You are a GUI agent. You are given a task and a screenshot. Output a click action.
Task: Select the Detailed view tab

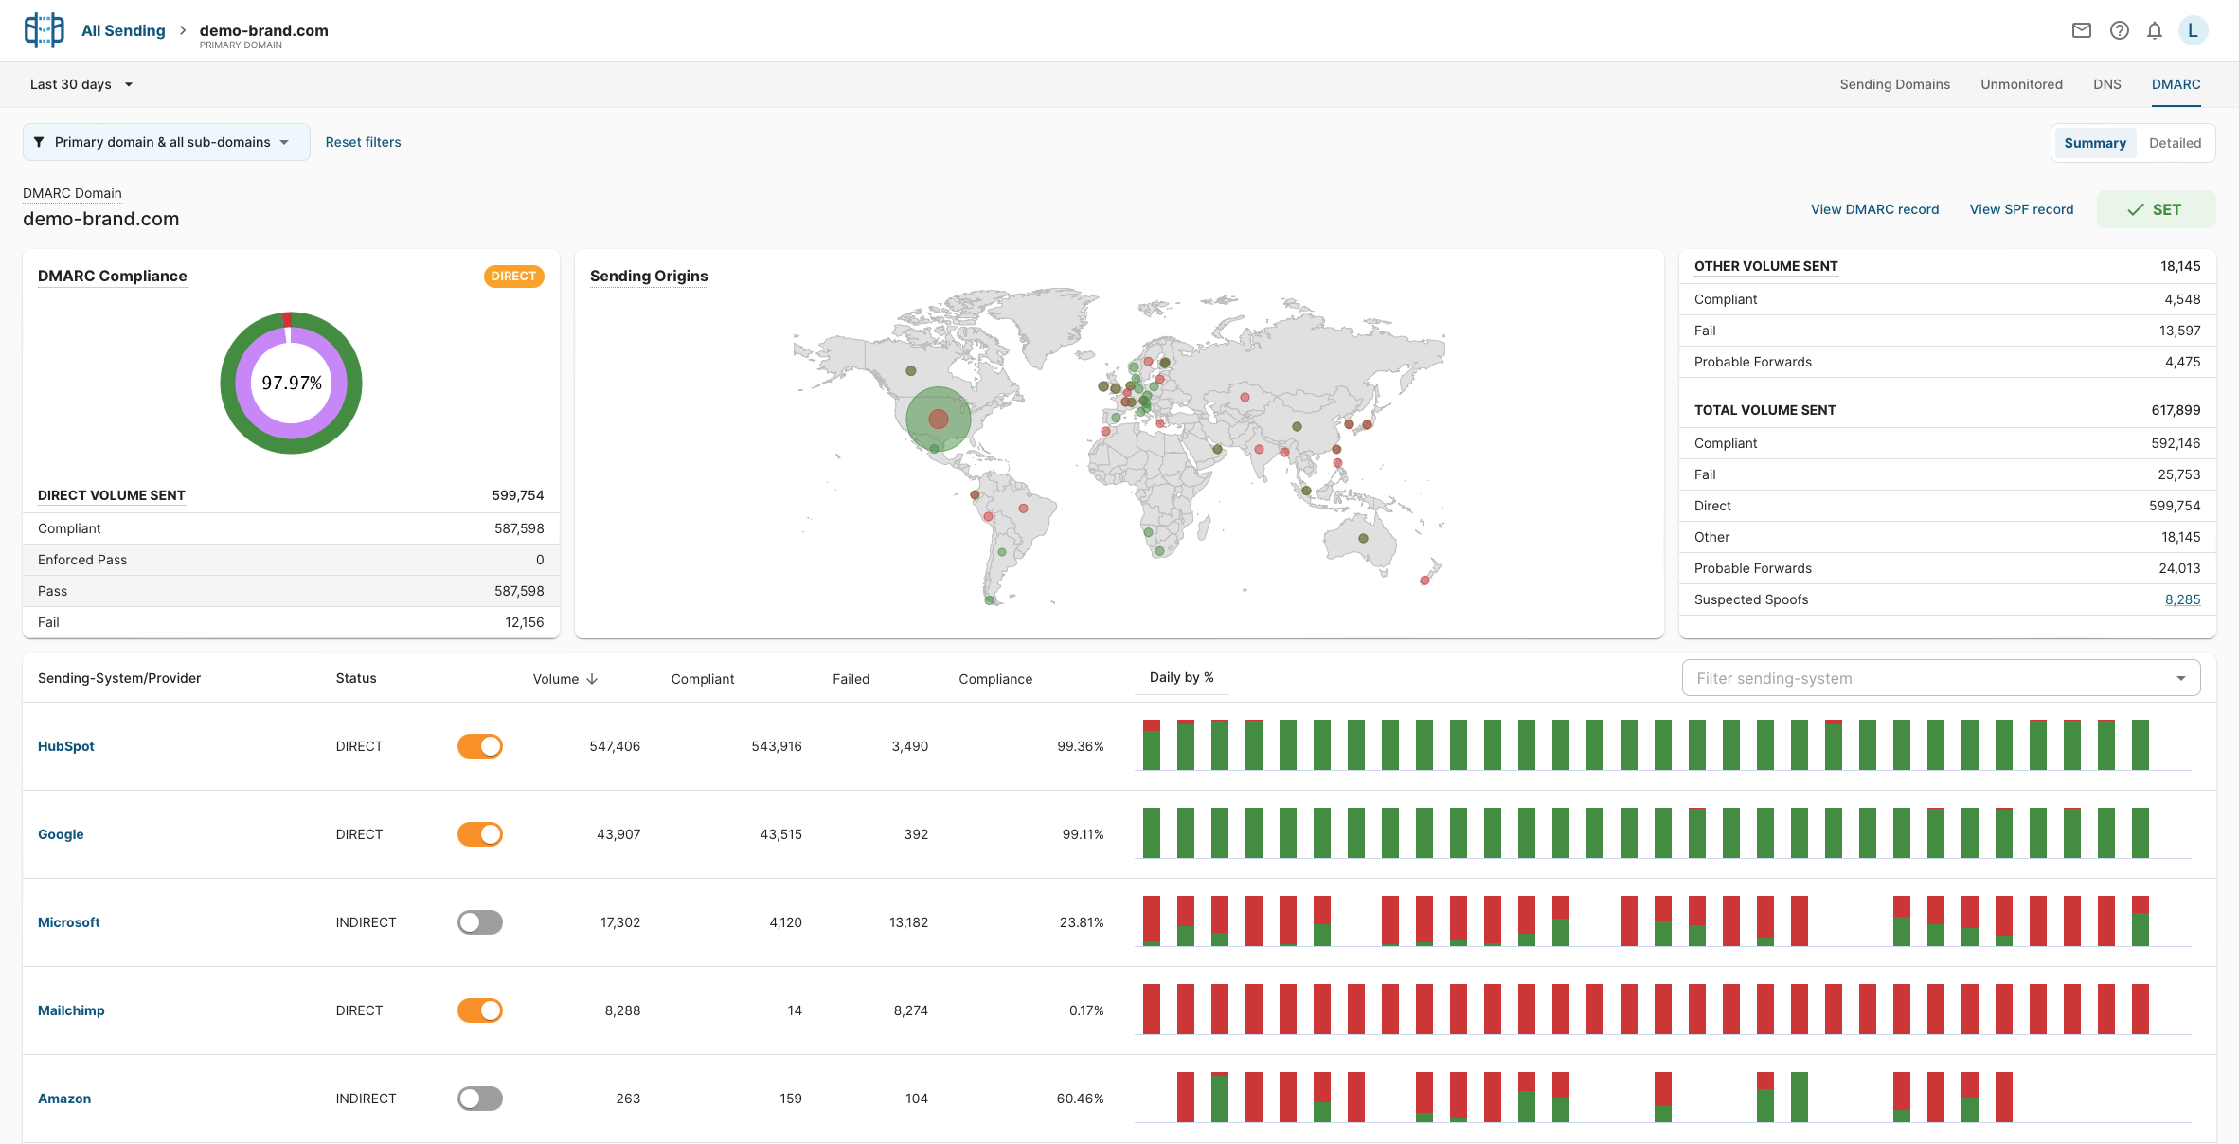point(2175,143)
